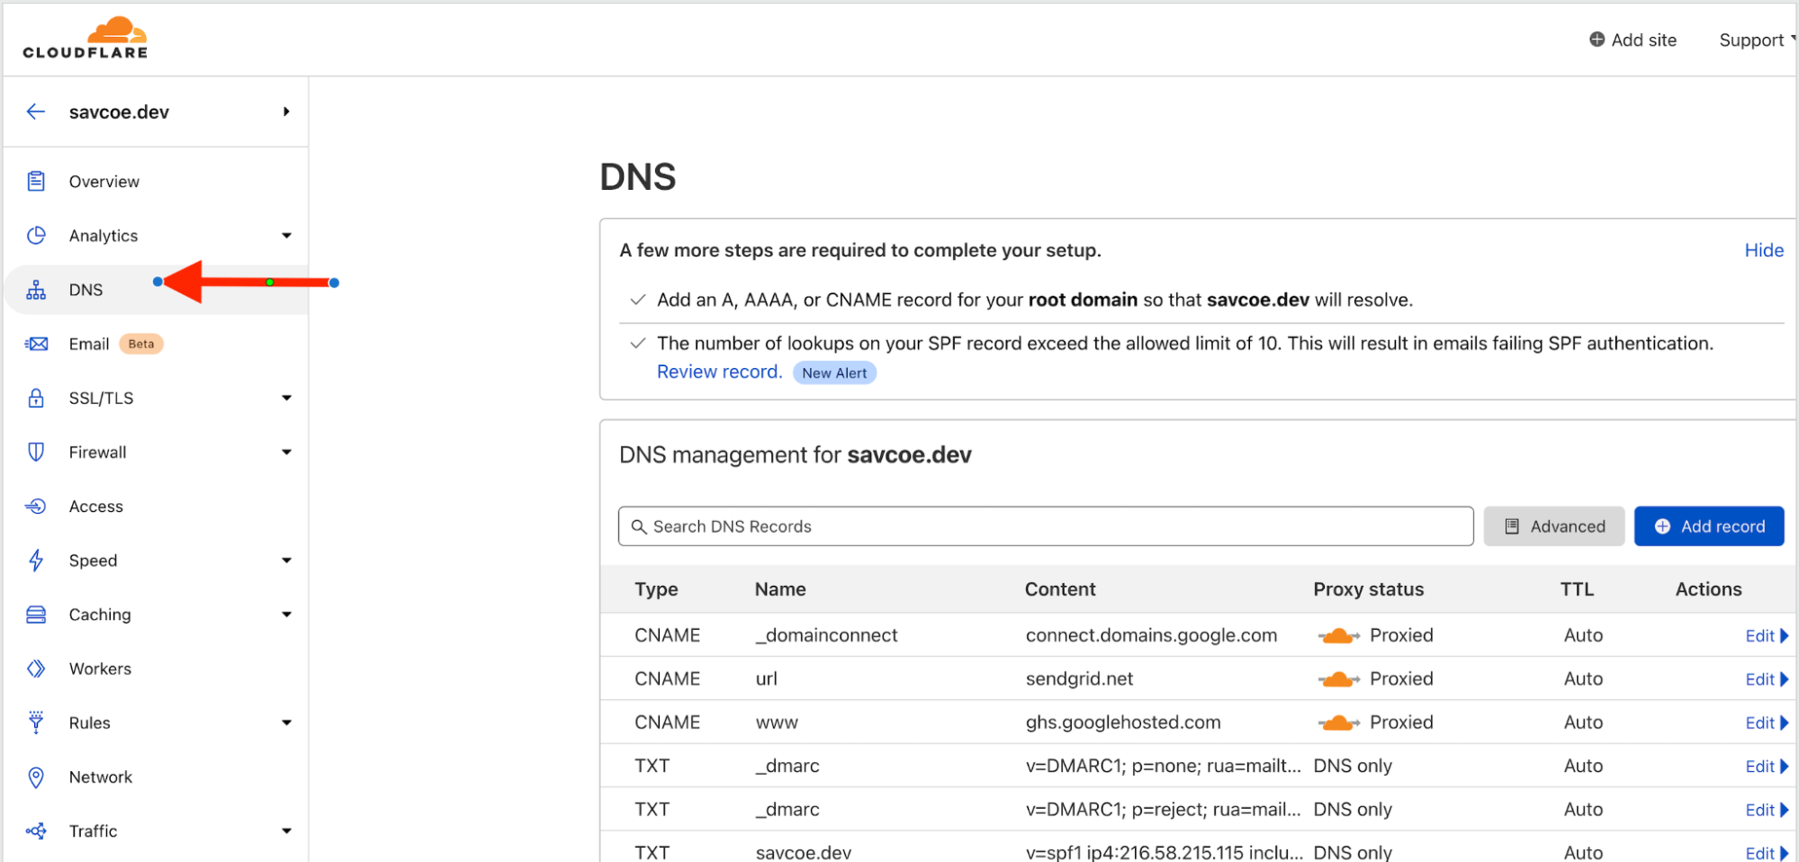Click the savcoe.dev TXT record name
Image resolution: width=1799 pixels, height=862 pixels.
pyautogui.click(x=803, y=852)
